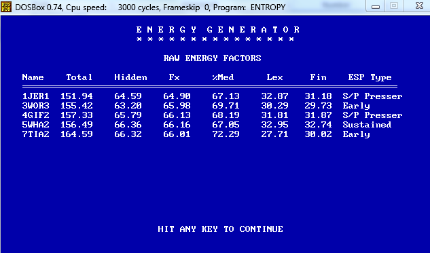
Task: Click Fx value 65.98
Action: pyautogui.click(x=177, y=106)
